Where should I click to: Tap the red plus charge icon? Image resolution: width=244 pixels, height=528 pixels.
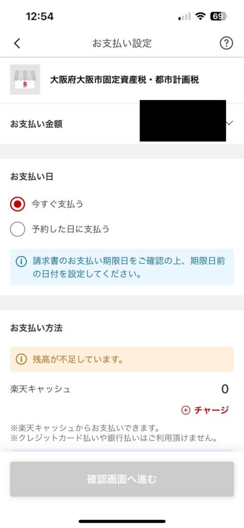point(185,410)
